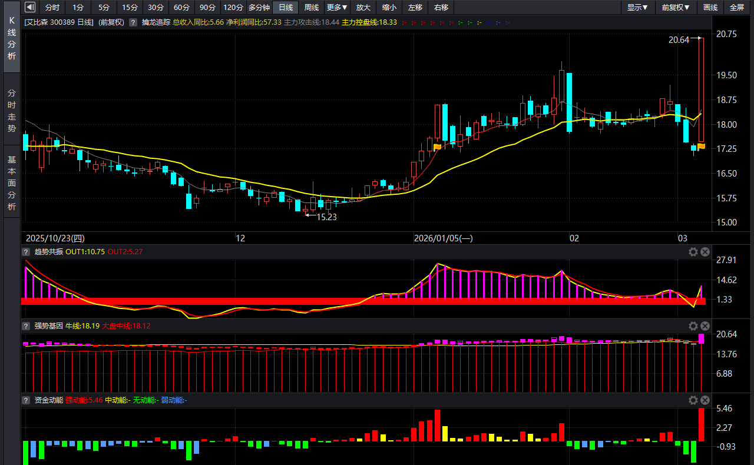Viewport: 754px width, 465px height.
Task: Click the 02 month marker on time axis
Action: (x=574, y=238)
